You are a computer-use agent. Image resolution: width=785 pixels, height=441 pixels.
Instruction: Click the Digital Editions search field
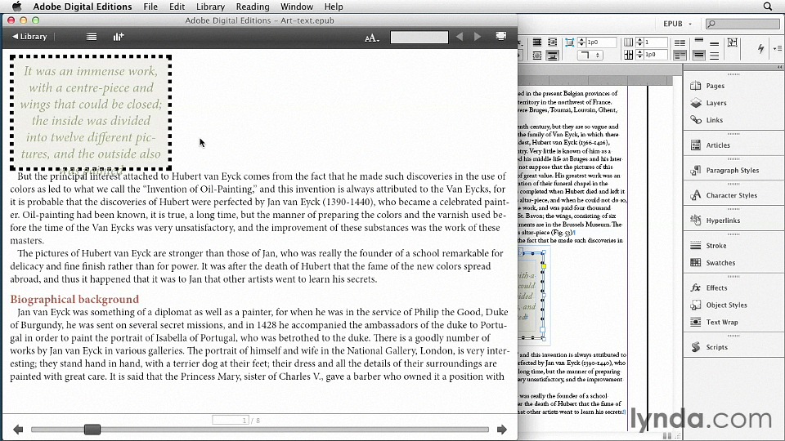point(419,37)
